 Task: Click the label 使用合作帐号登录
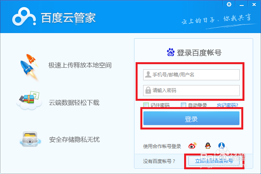(x=162, y=146)
